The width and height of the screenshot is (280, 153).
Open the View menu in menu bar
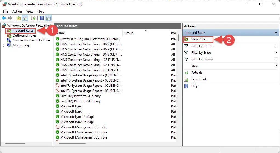(30, 11)
